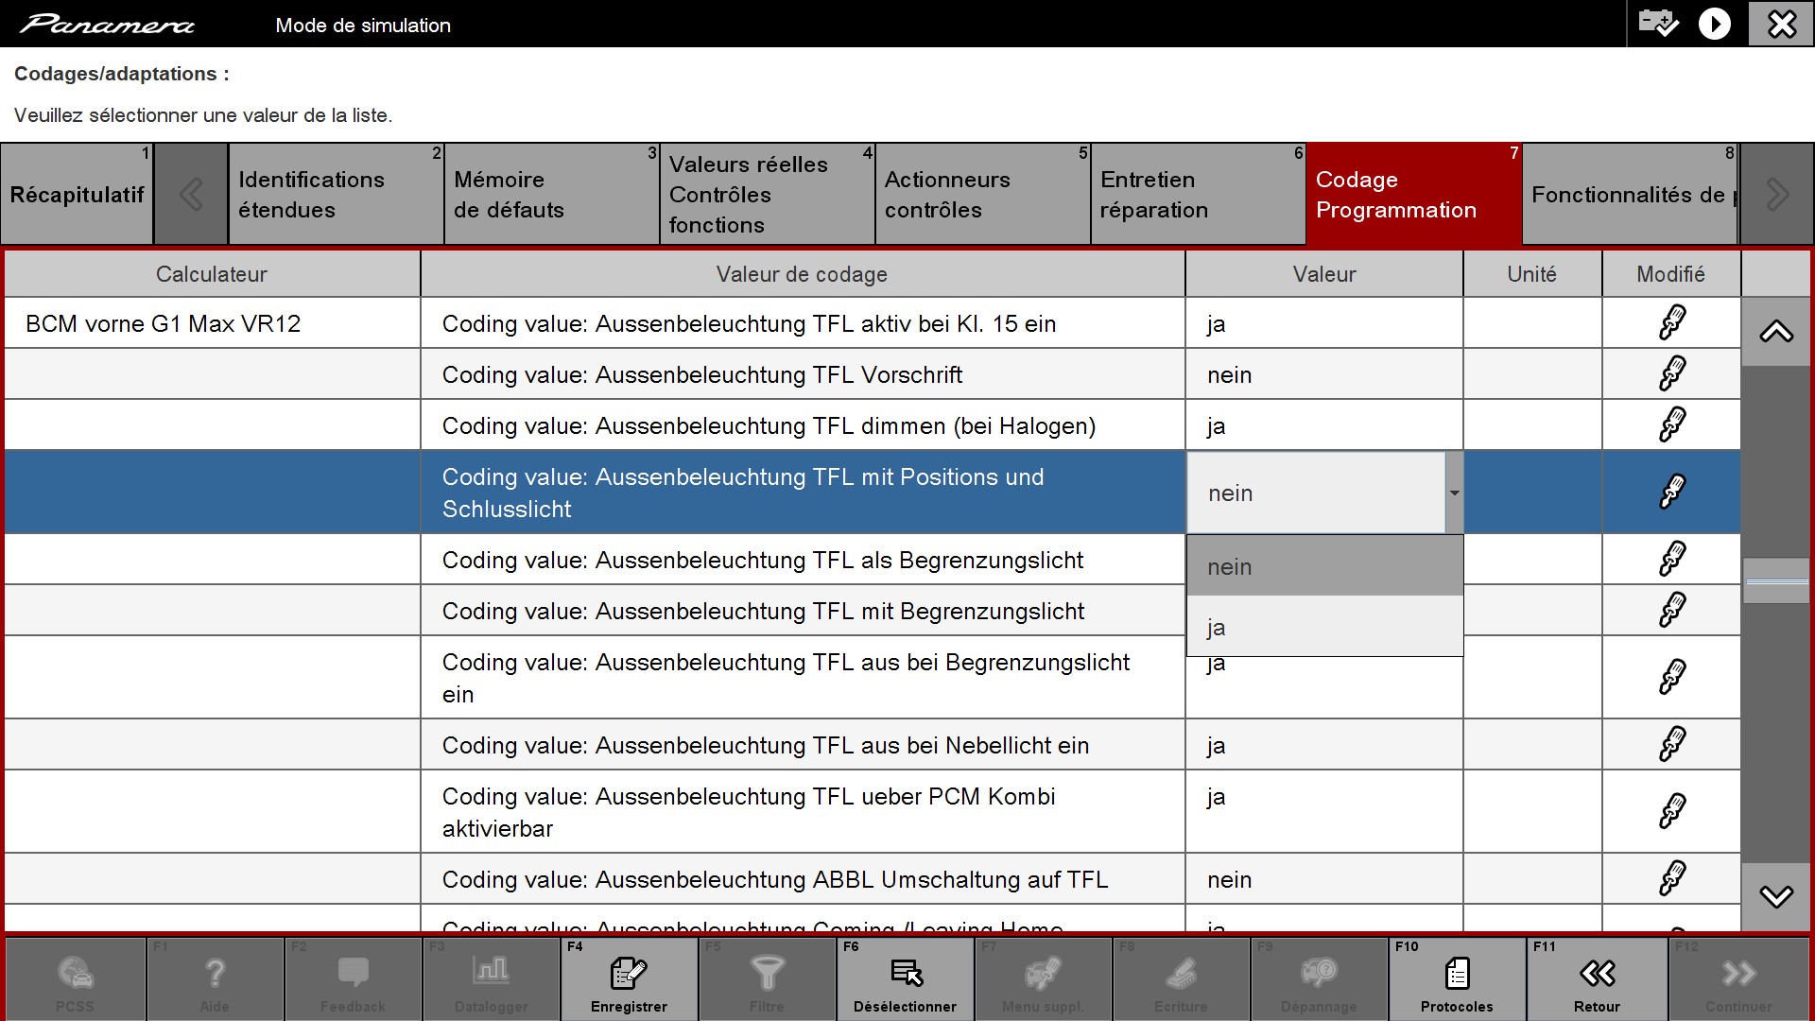The image size is (1815, 1021).
Task: Click modified icon for TFL dimmen (bei Halogen)
Action: coord(1672,424)
